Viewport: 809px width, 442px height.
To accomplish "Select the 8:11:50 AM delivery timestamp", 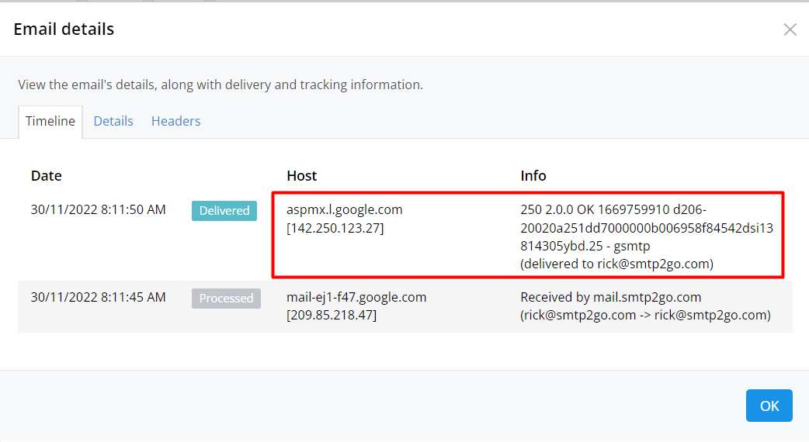I will click(x=98, y=210).
